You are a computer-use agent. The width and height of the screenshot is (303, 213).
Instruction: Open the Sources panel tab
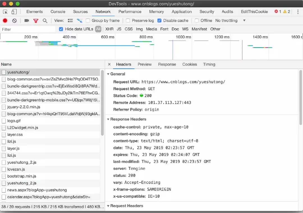click(81, 11)
